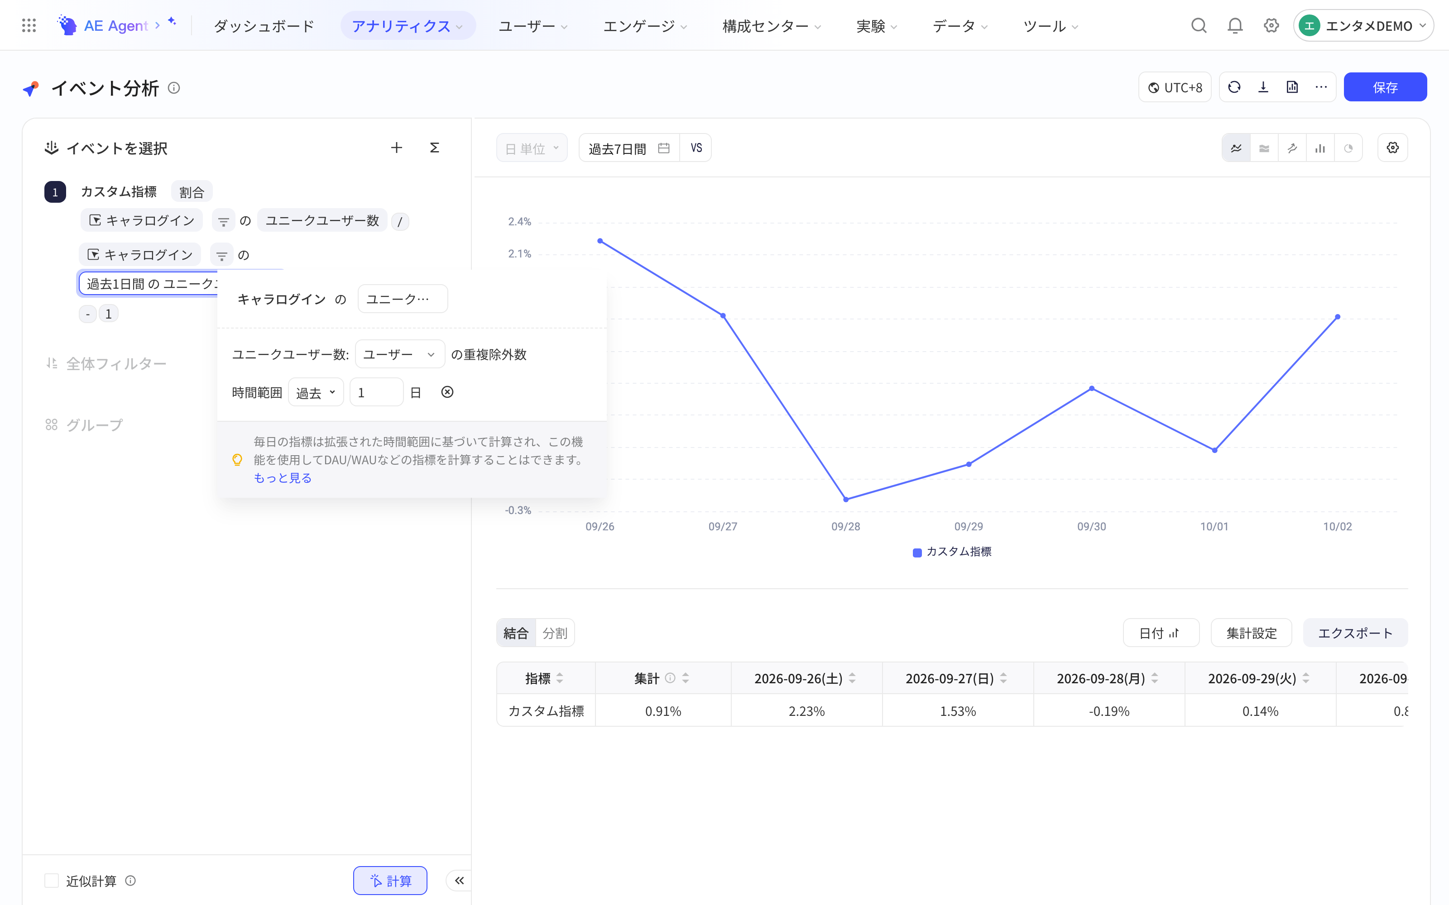
Task: Toggle the VS comparison button
Action: point(696,148)
